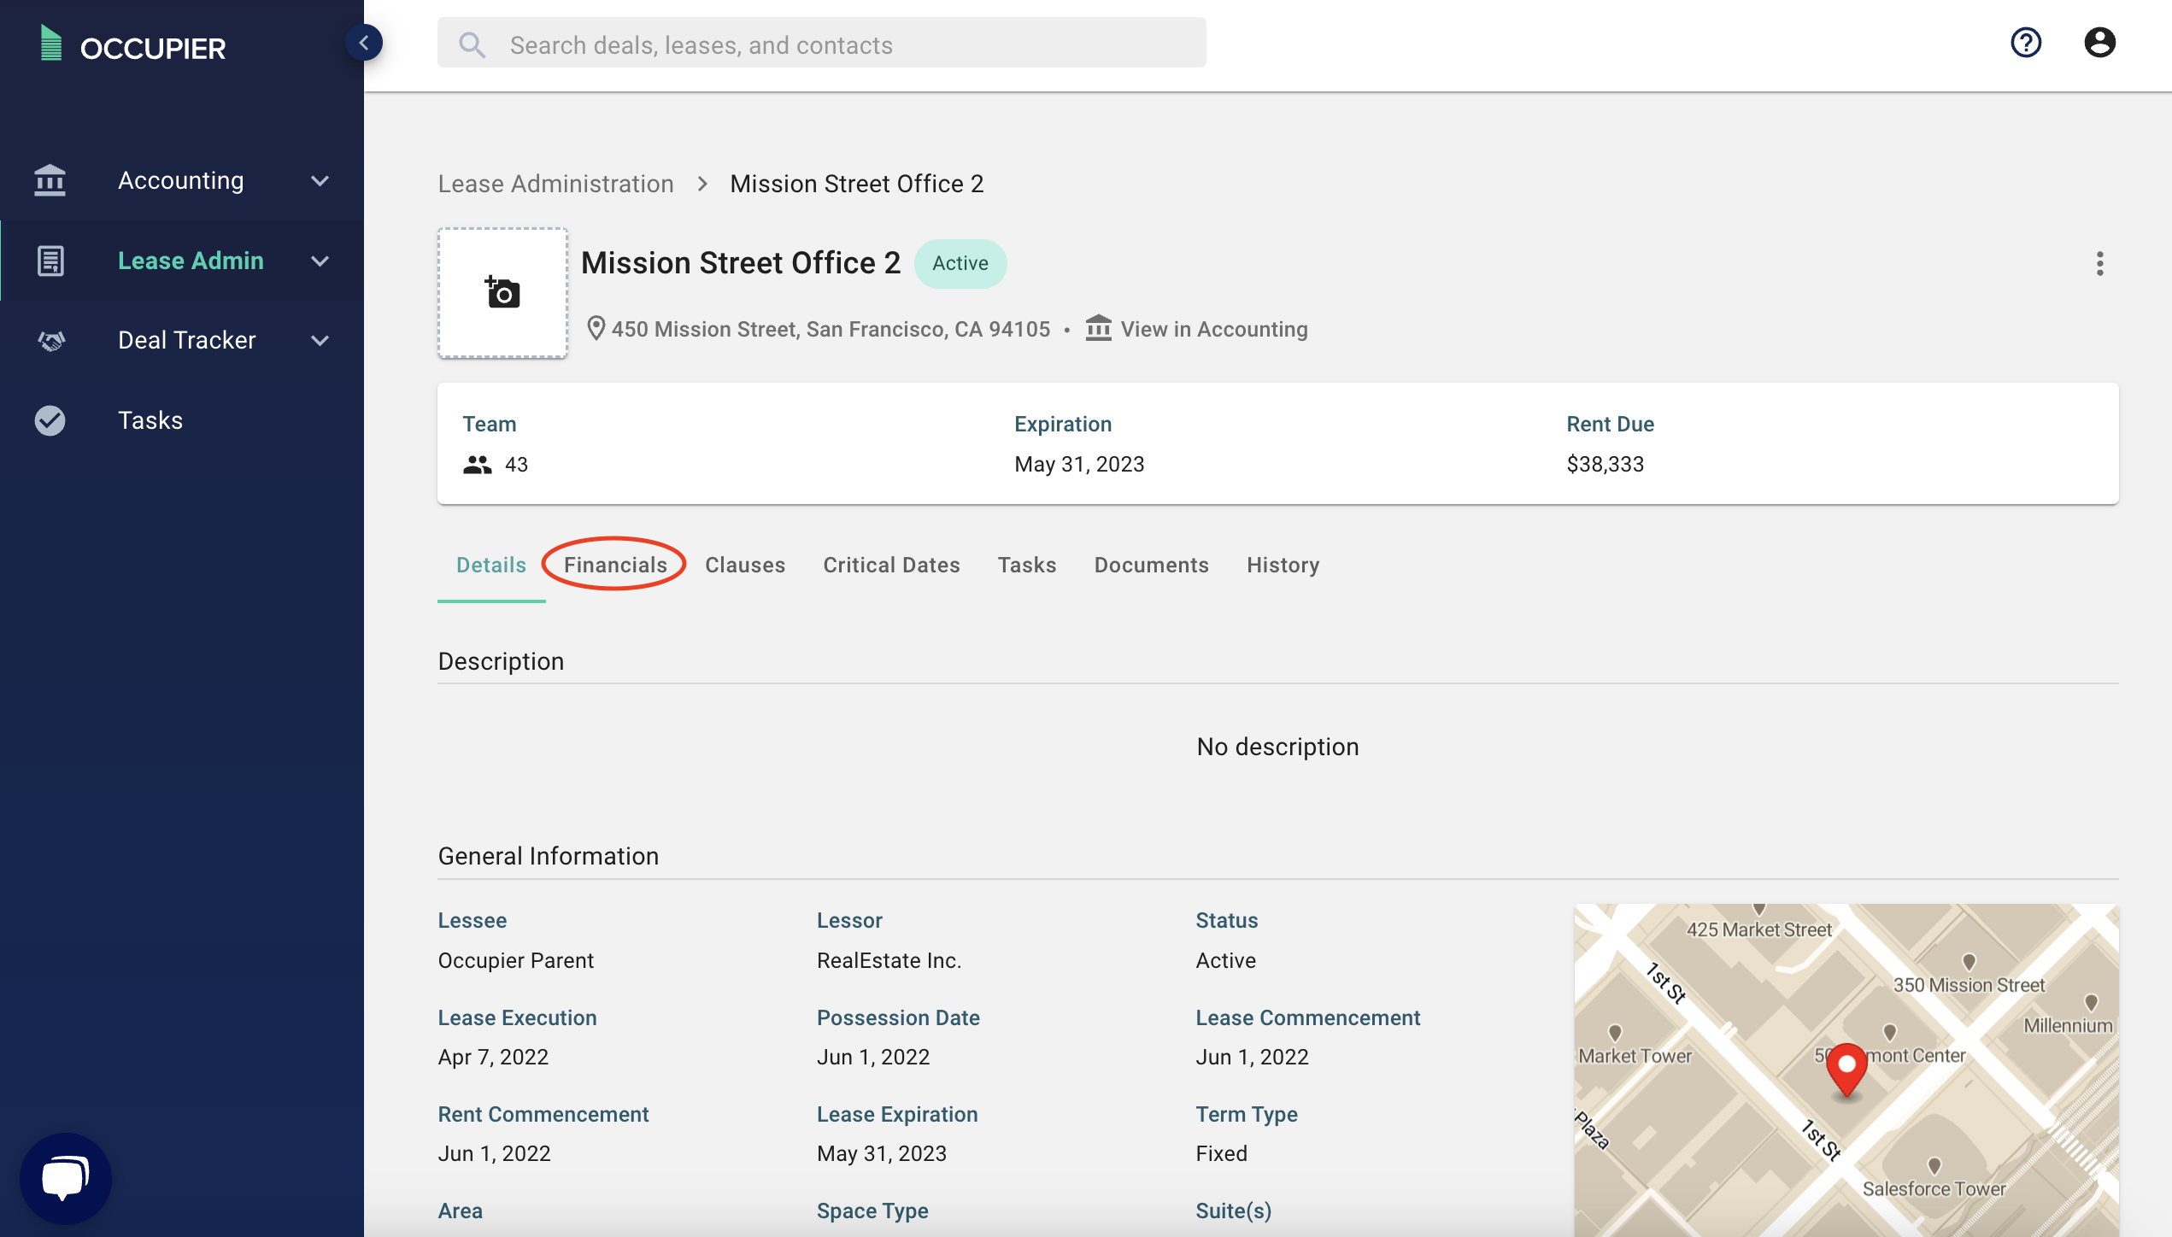Screen dimensions: 2172x1237
Task: Click the Deal Tracker handshake icon
Action: pyautogui.click(x=50, y=340)
